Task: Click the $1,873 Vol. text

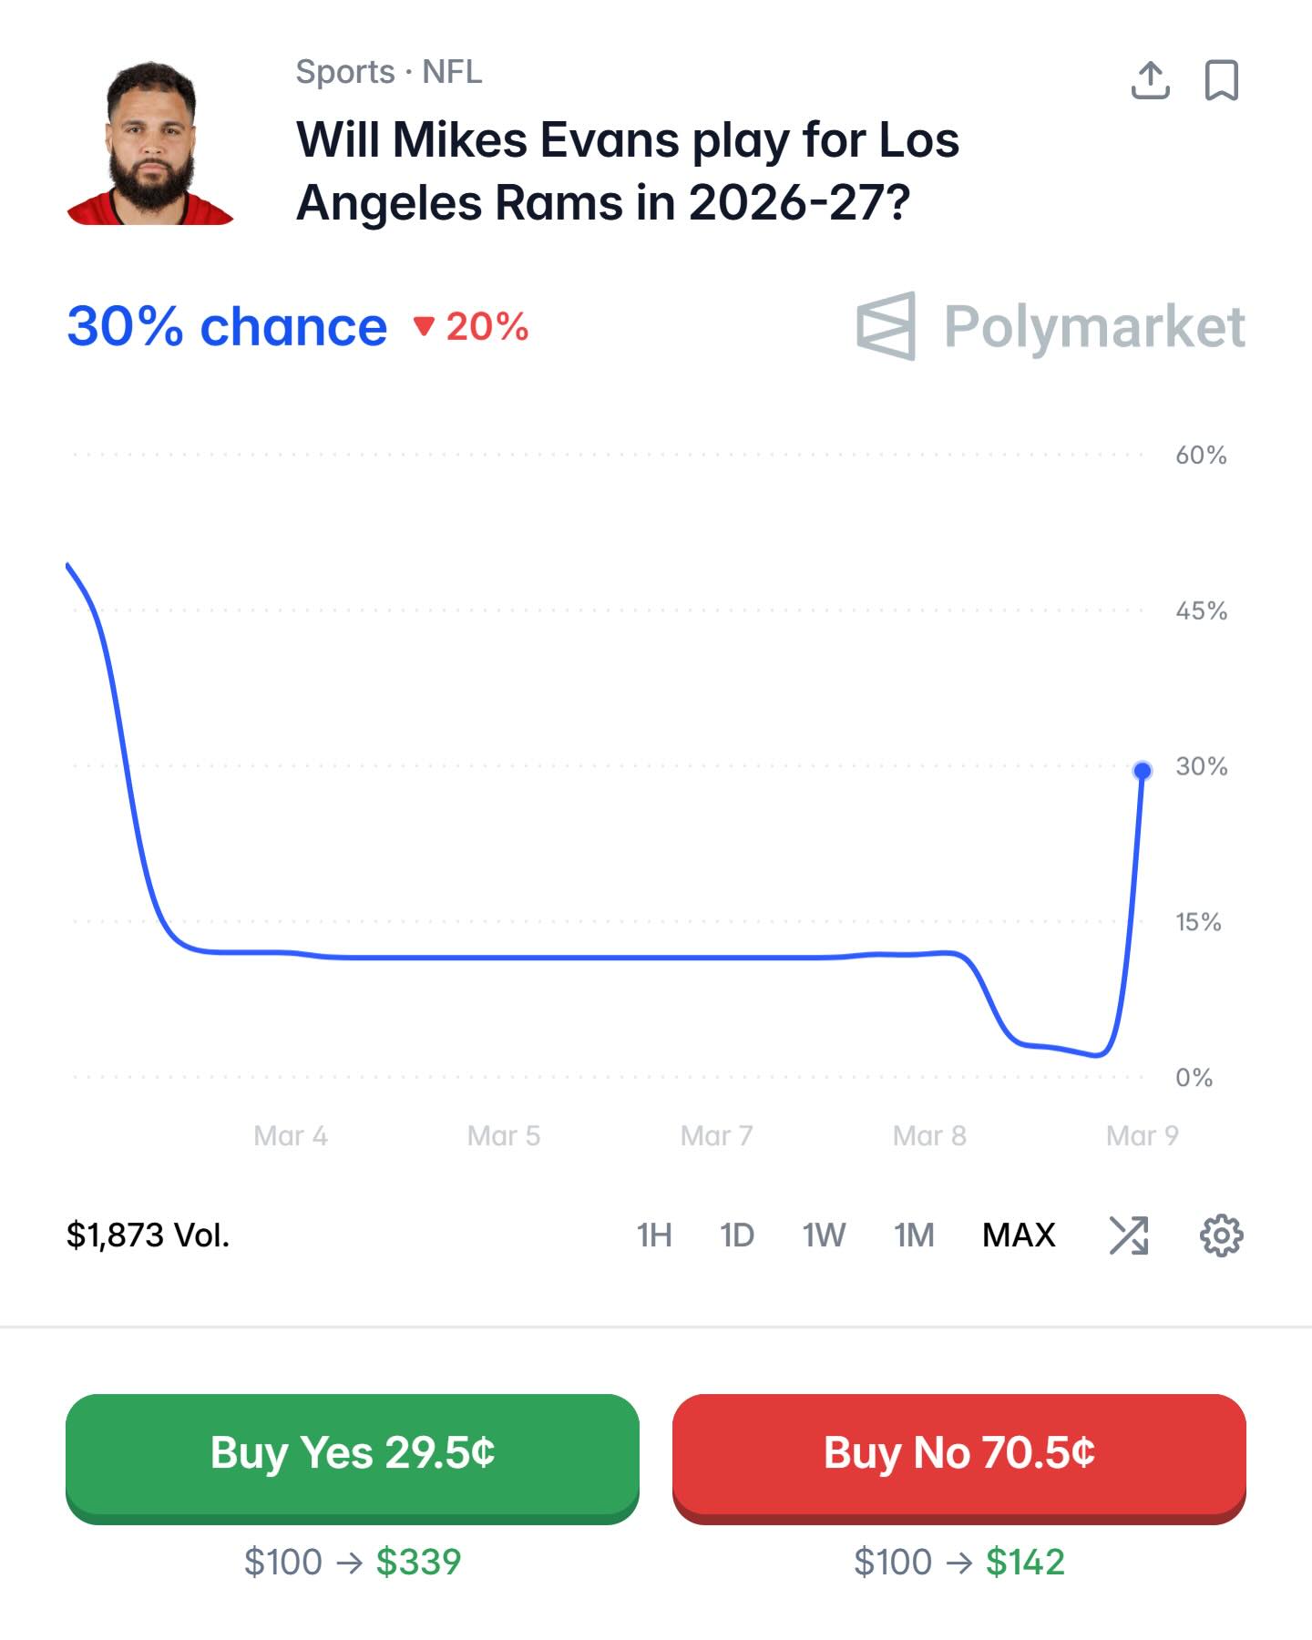Action: point(148,1235)
